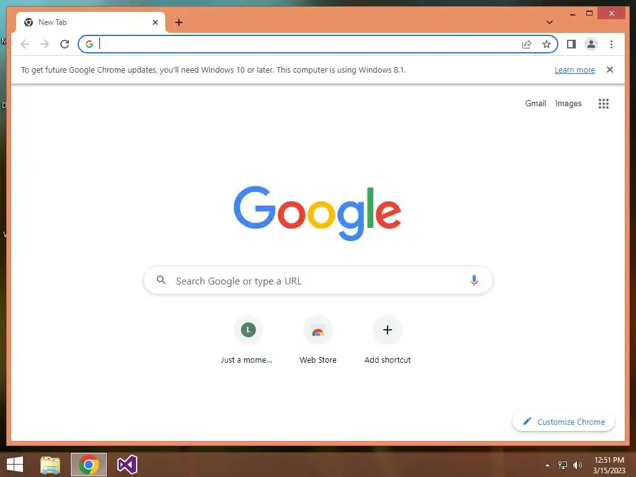This screenshot has width=636, height=477.
Task: Open the 'Just a mome...' shortcut
Action: pos(248,341)
